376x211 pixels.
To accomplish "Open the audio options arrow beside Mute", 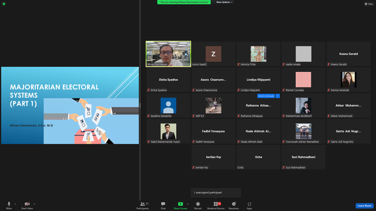I will (x=15, y=204).
